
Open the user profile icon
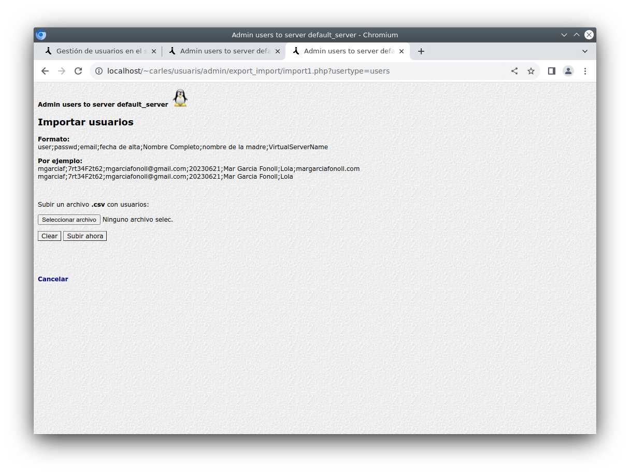pyautogui.click(x=568, y=71)
